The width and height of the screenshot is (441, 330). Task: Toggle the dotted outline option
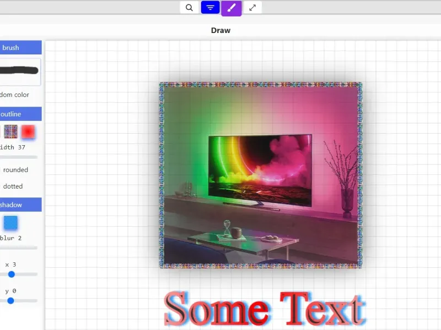coord(11,186)
